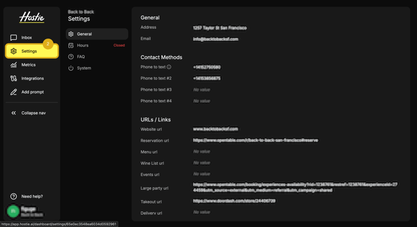Click the General gear icon in settings list

pyautogui.click(x=71, y=34)
